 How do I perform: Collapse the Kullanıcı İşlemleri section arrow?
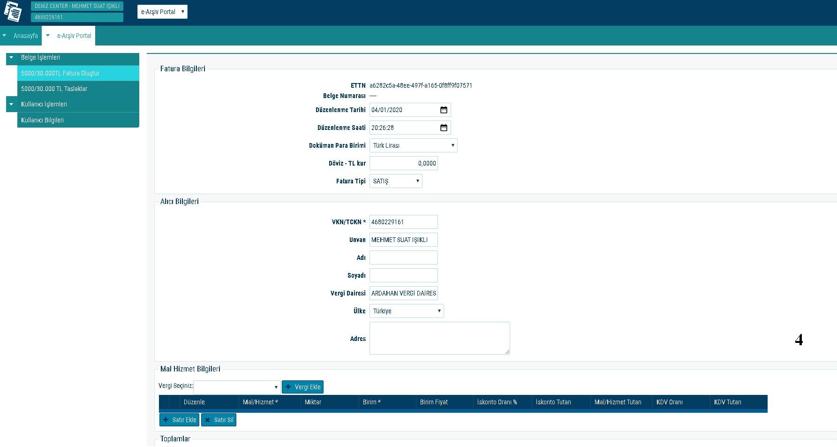[x=11, y=104]
